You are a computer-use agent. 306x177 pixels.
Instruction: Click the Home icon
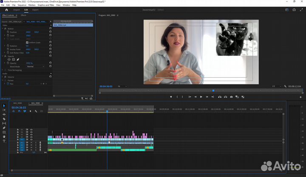(6, 10)
